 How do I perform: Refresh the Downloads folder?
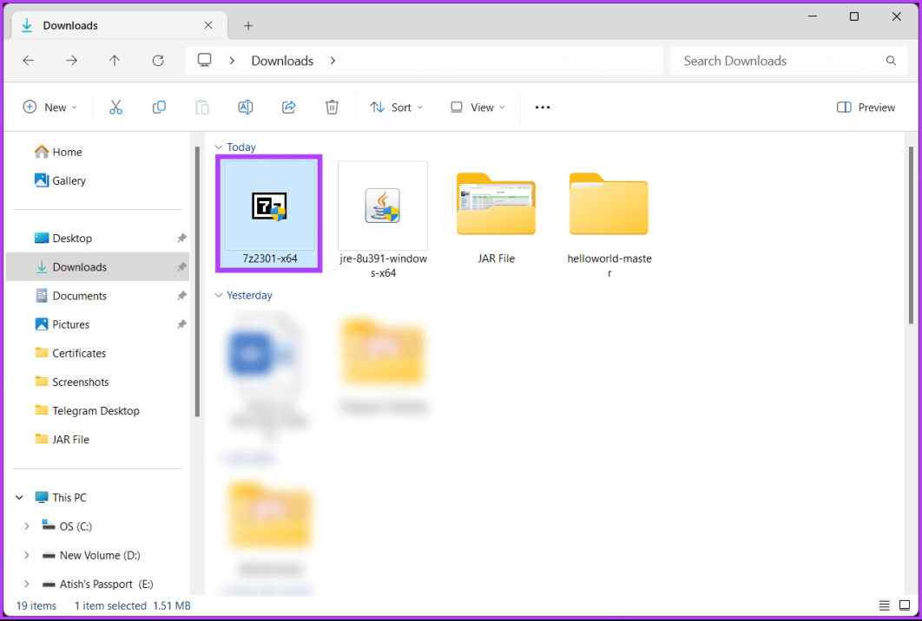pos(158,61)
